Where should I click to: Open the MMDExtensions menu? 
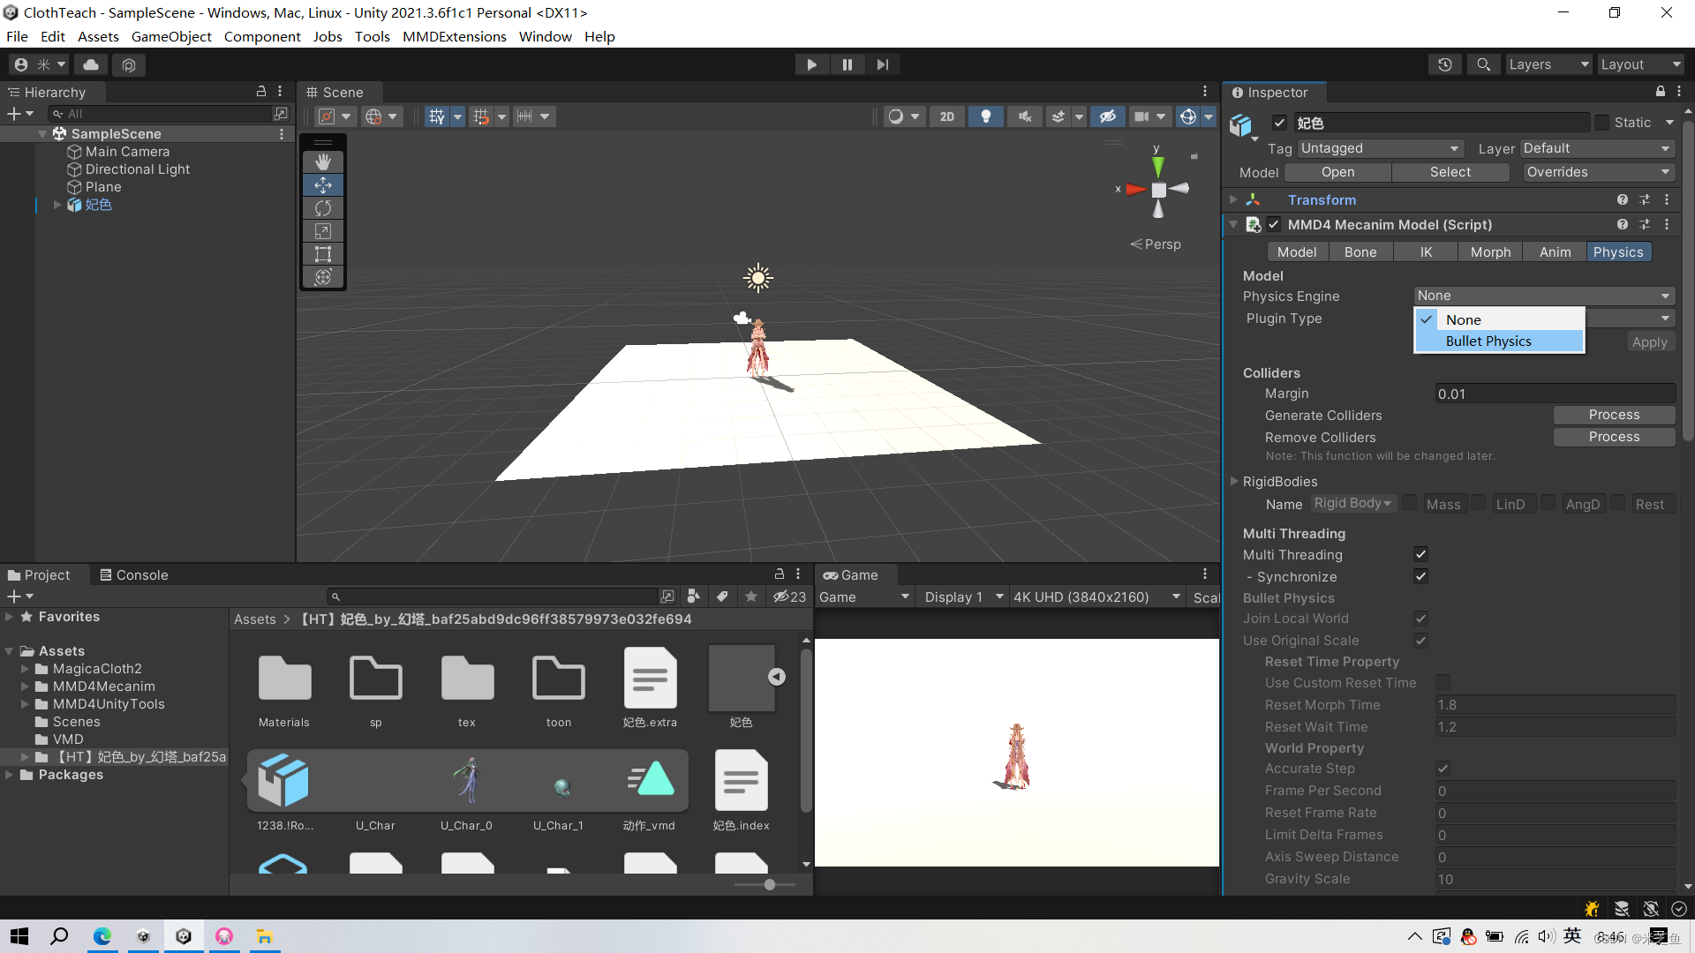[x=454, y=36]
